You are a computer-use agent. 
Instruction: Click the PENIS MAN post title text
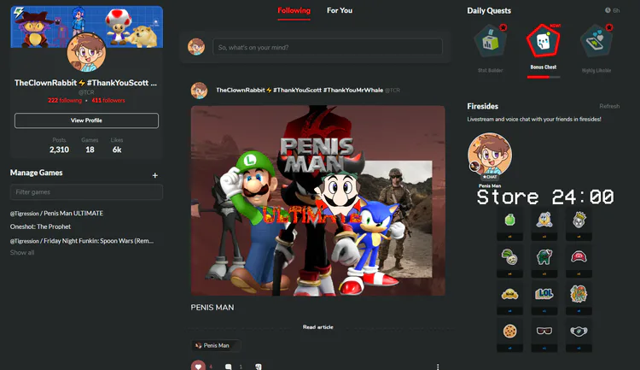point(212,308)
